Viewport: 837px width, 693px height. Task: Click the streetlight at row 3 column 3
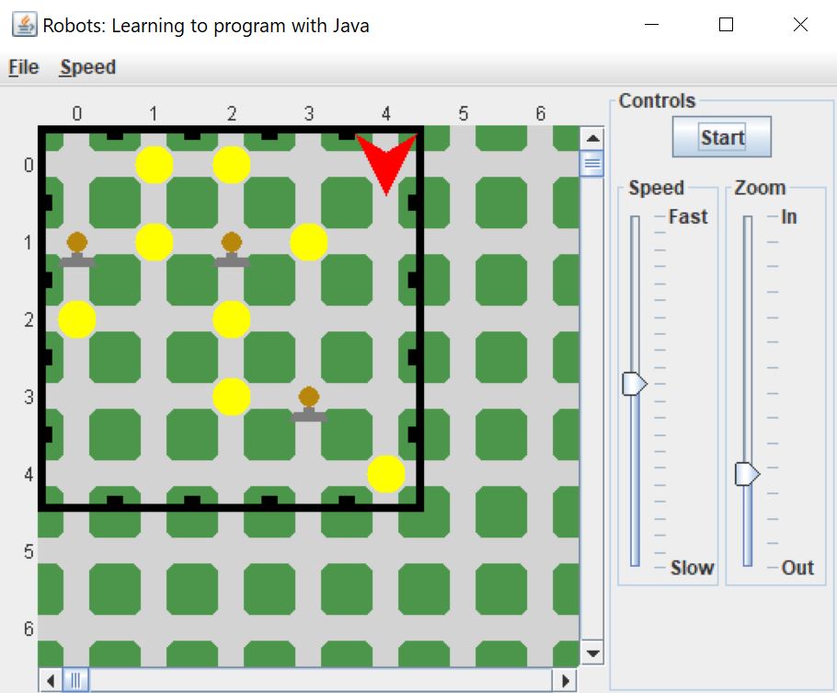(x=308, y=404)
